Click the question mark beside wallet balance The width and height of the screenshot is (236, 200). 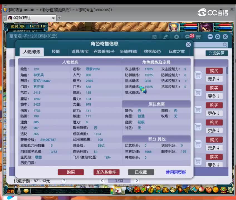pyautogui.click(x=64, y=181)
